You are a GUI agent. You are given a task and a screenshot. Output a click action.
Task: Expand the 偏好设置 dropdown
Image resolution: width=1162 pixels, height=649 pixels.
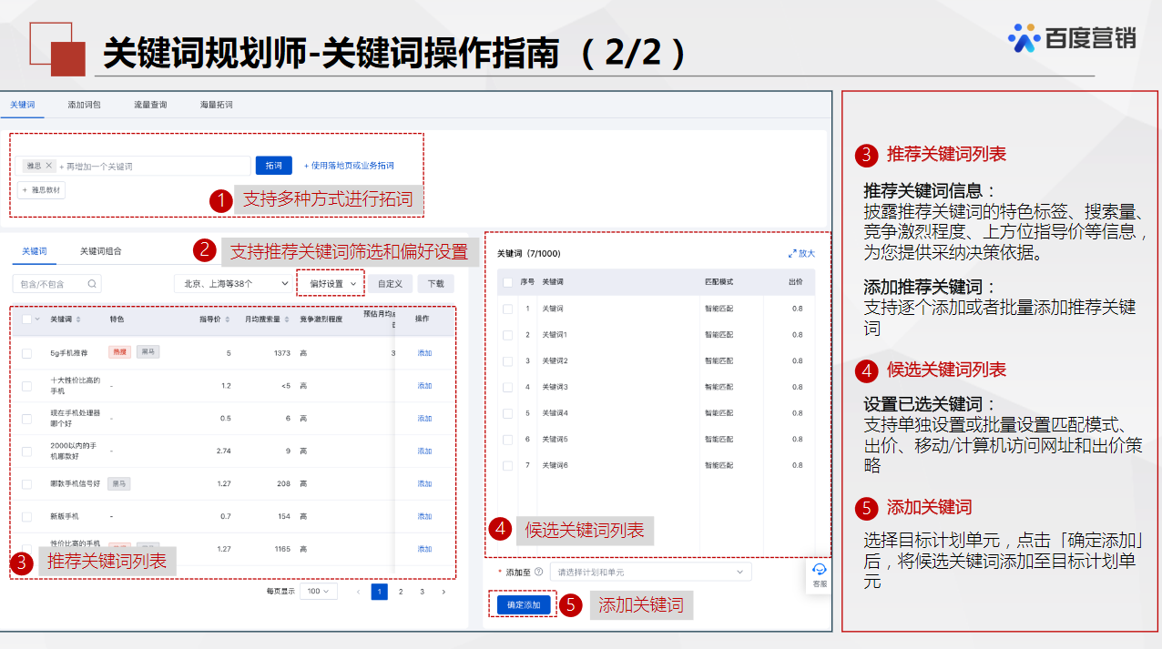click(330, 283)
